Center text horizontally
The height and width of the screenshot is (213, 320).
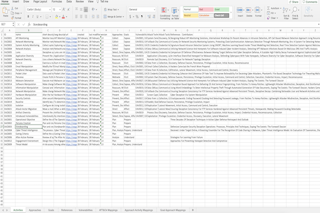[x=81, y=17]
